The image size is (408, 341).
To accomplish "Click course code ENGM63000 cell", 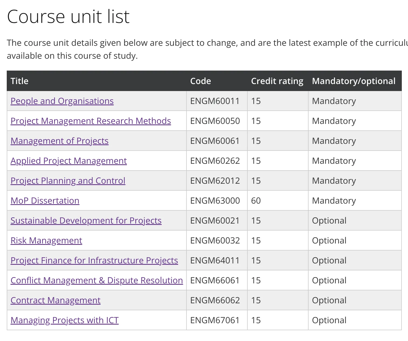I will pos(215,201).
